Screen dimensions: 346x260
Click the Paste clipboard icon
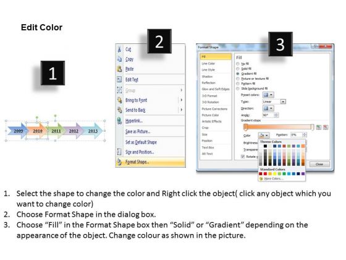[x=119, y=69]
